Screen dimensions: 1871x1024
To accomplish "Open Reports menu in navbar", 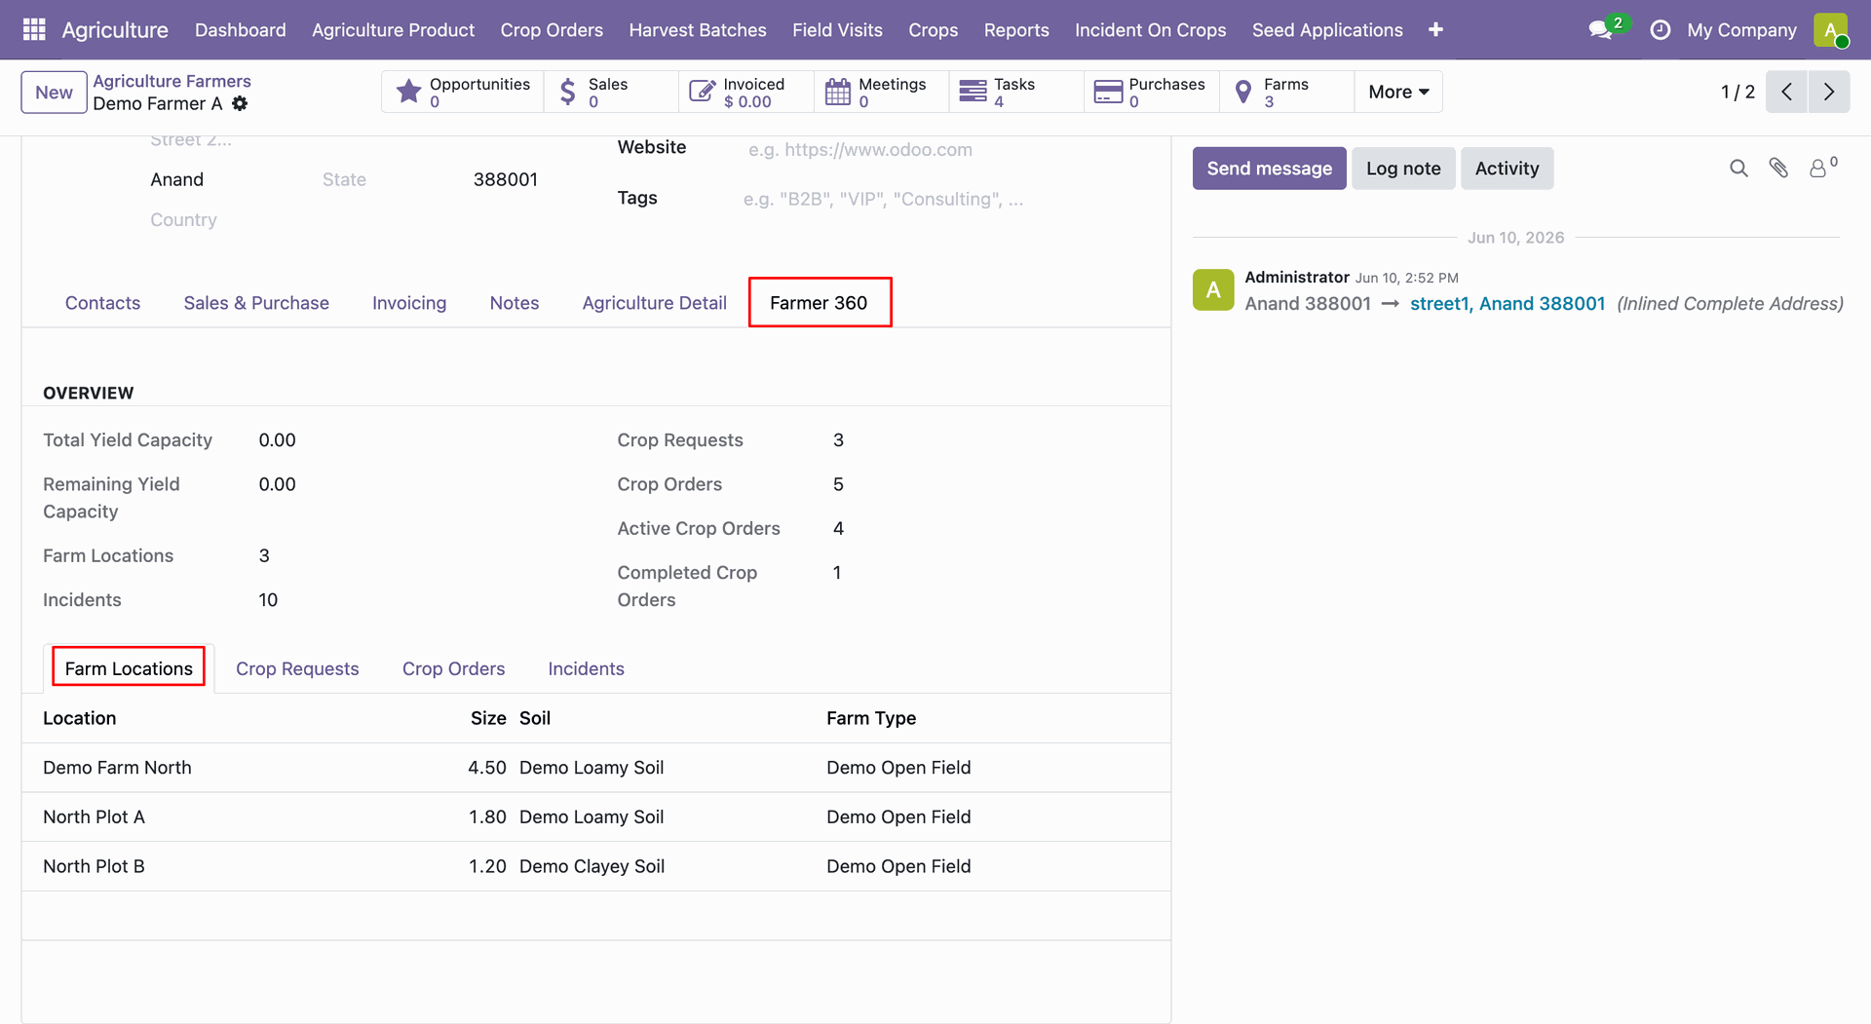I will [1016, 29].
